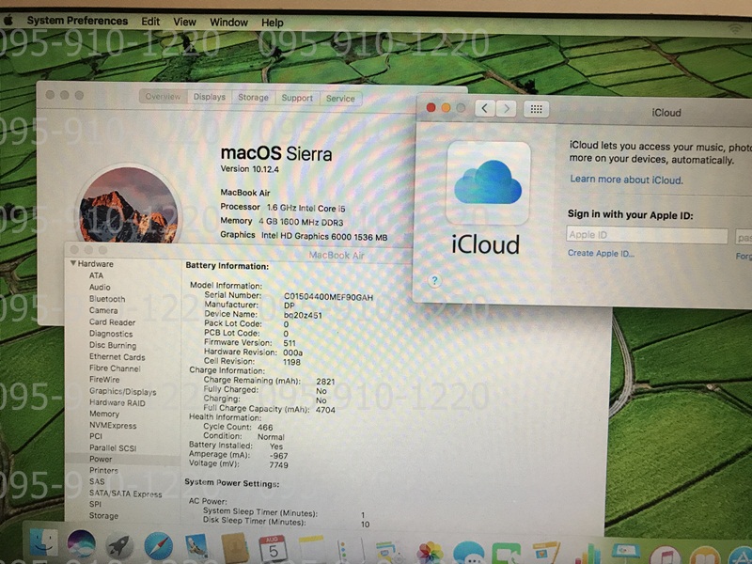Select PCI in the sidebar

click(96, 436)
